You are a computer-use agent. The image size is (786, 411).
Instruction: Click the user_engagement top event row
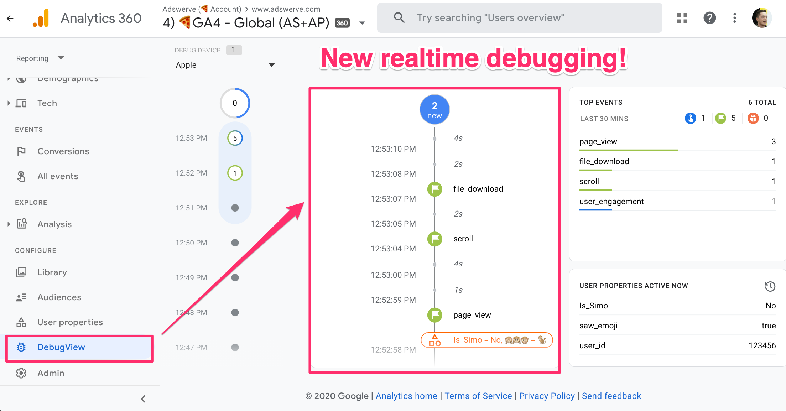tap(677, 202)
